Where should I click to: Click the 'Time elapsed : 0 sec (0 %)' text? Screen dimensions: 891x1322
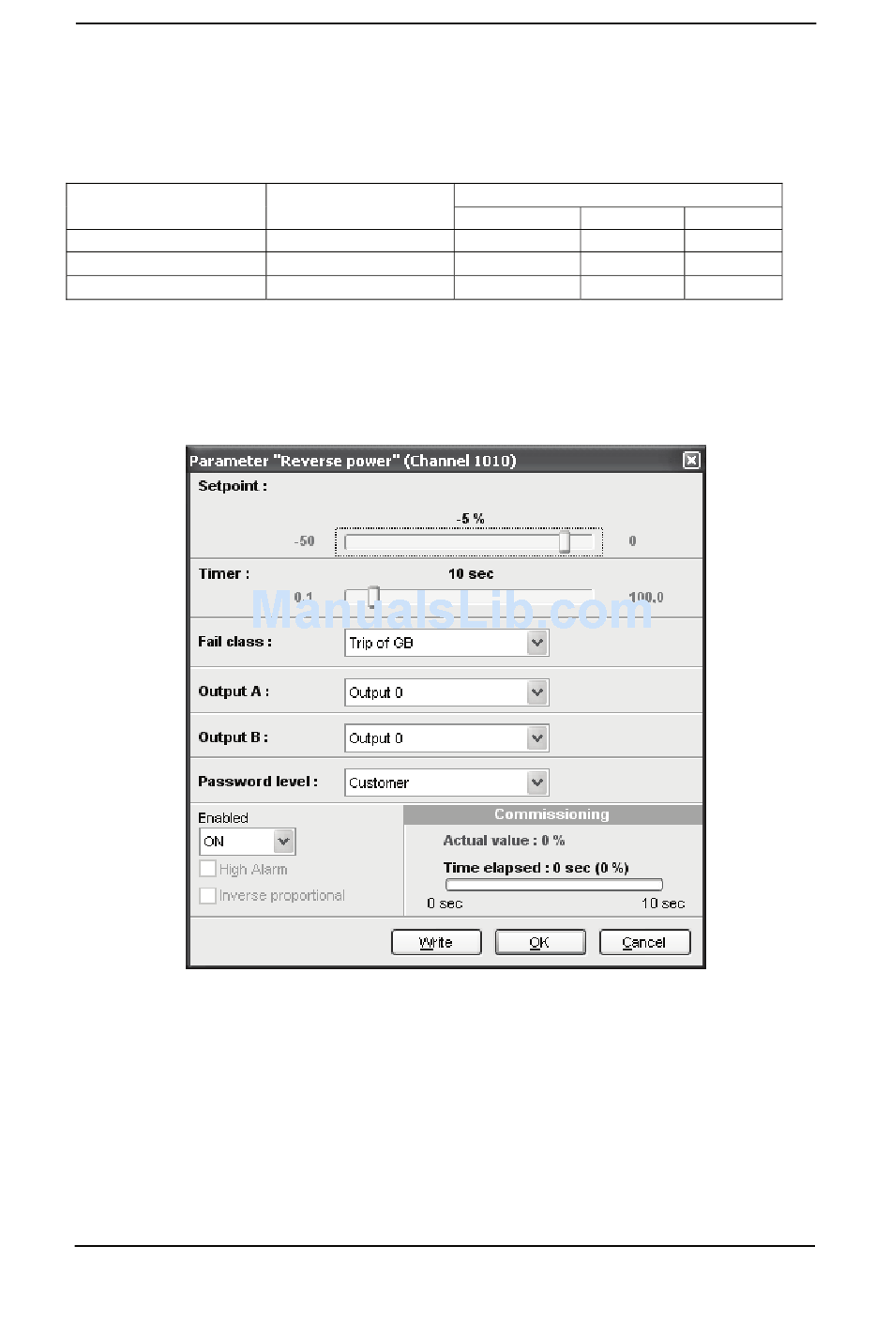(536, 868)
